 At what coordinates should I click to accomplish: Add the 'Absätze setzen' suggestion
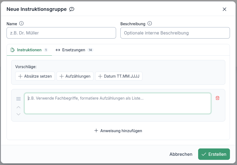coord(35,76)
